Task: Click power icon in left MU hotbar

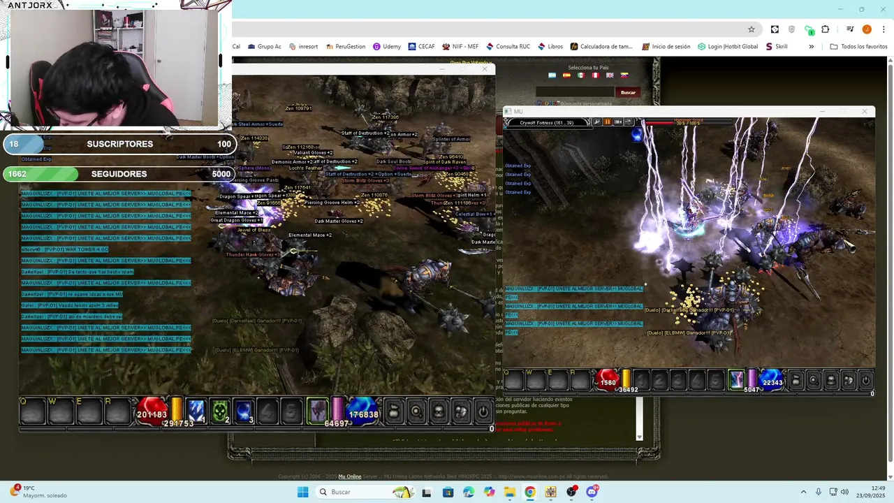Action: pos(483,411)
